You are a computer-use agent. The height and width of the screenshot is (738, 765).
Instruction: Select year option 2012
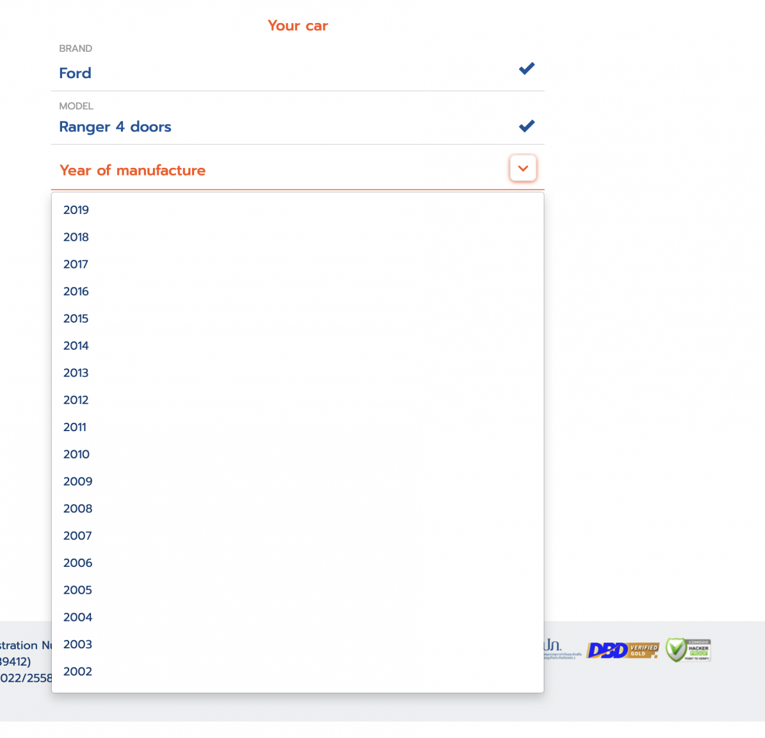298,400
